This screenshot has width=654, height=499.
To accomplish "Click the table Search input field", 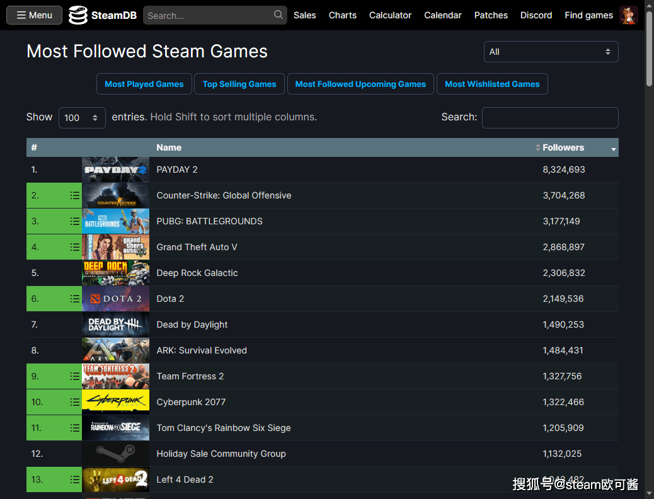I will pyautogui.click(x=549, y=118).
